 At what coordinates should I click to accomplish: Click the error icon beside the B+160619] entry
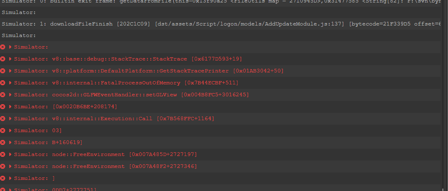coord(3,143)
